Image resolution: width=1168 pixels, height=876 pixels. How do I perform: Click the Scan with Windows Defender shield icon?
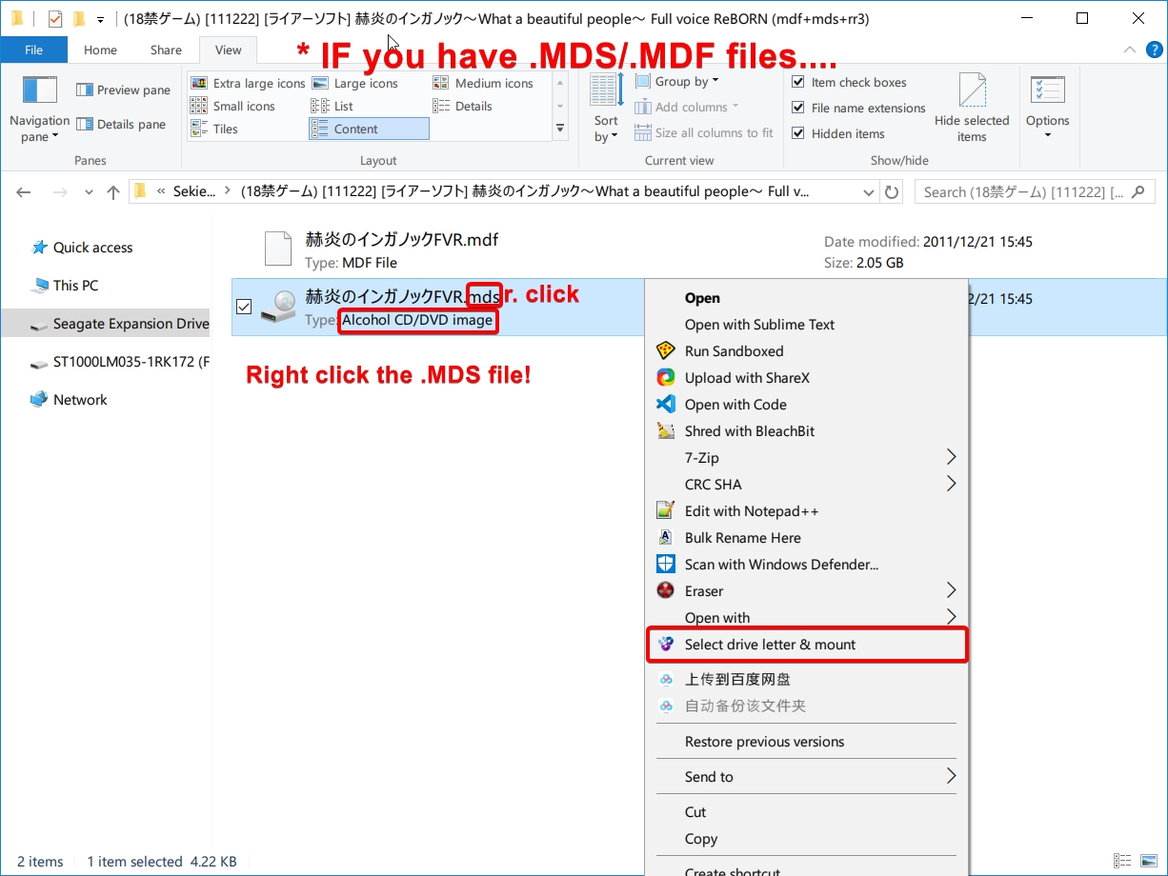tap(666, 565)
